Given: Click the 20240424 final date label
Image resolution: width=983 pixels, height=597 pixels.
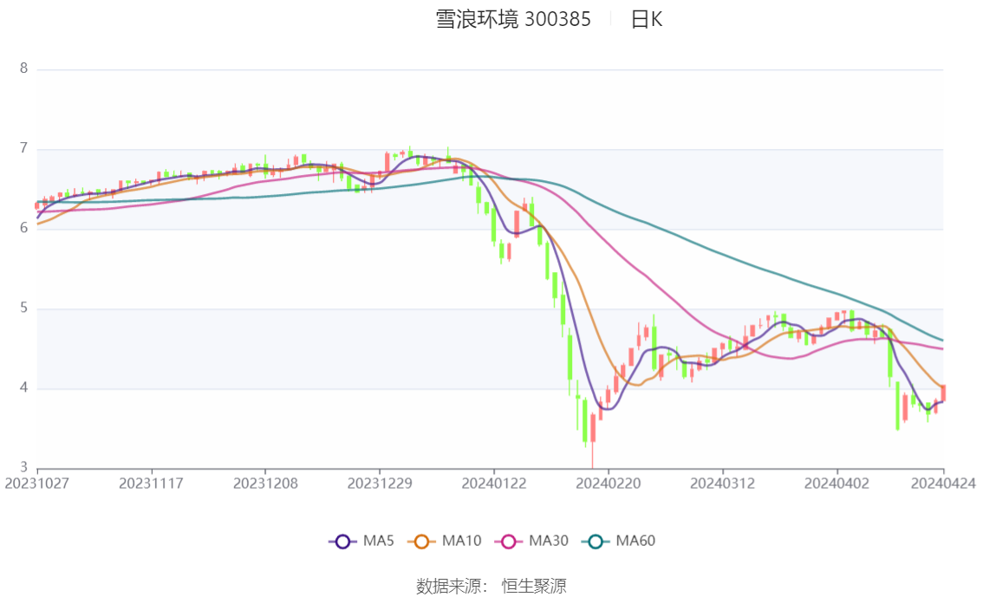Looking at the screenshot, I should pyautogui.click(x=943, y=483).
